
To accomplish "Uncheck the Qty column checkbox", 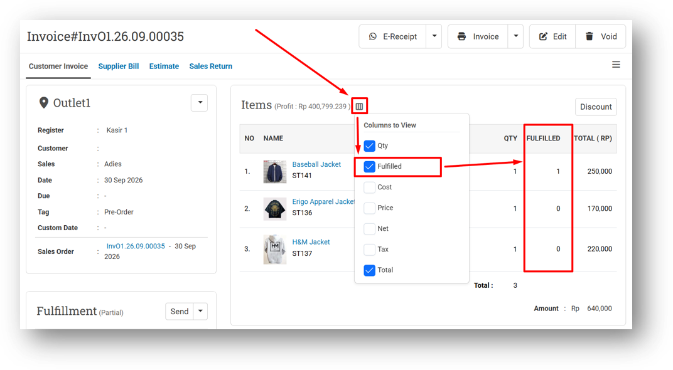I will 369,145.
